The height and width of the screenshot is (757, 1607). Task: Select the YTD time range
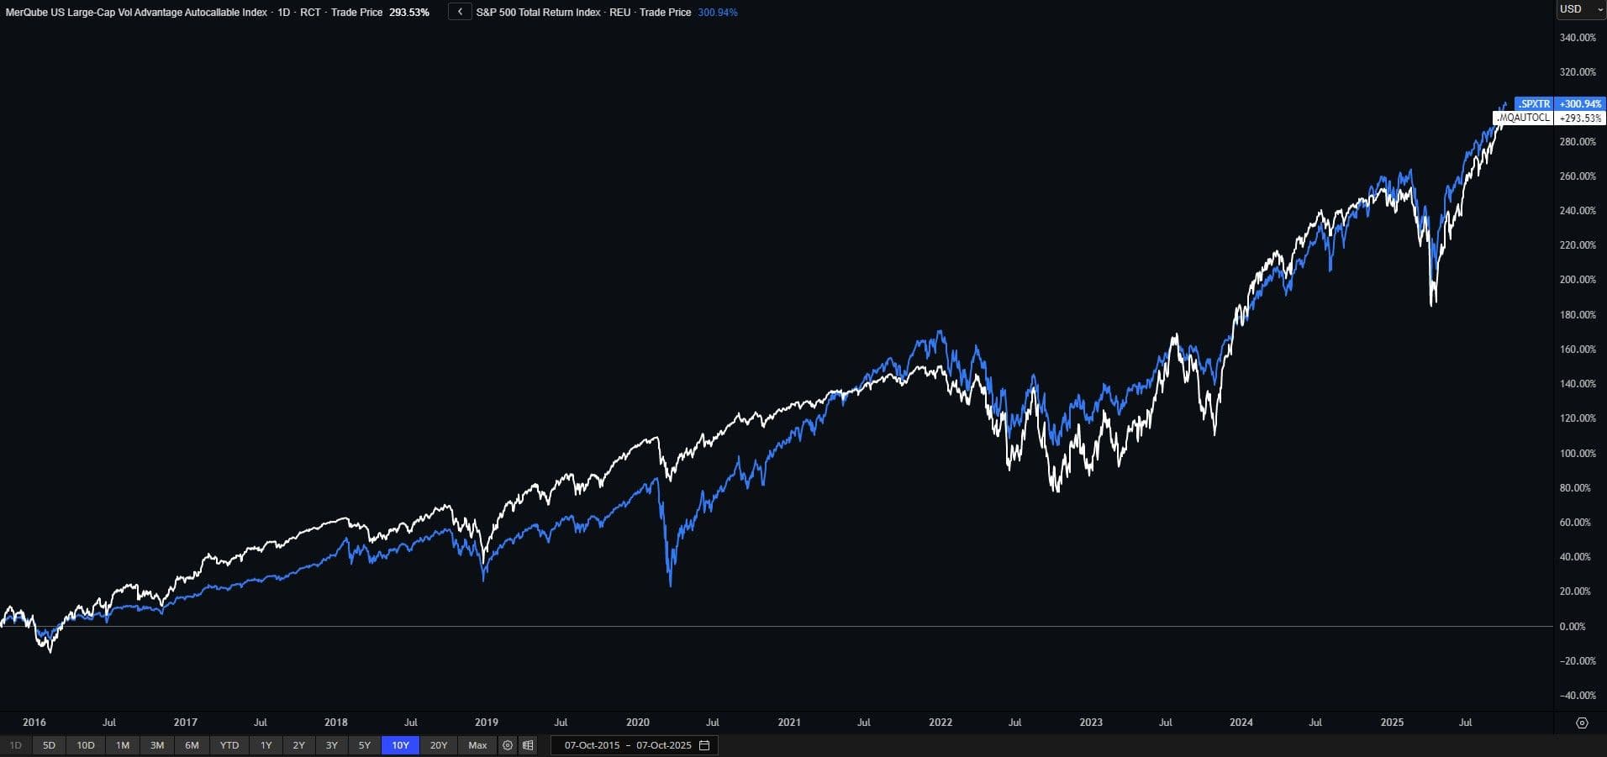click(229, 745)
